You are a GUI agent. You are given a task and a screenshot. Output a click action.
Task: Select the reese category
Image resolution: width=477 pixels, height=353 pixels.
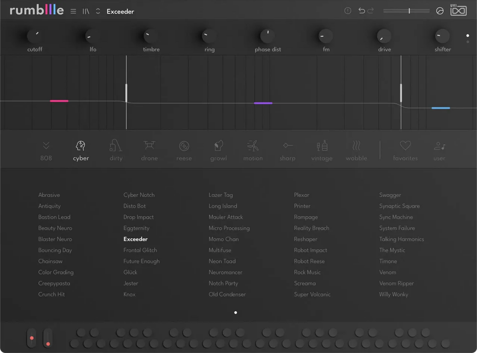[184, 151]
